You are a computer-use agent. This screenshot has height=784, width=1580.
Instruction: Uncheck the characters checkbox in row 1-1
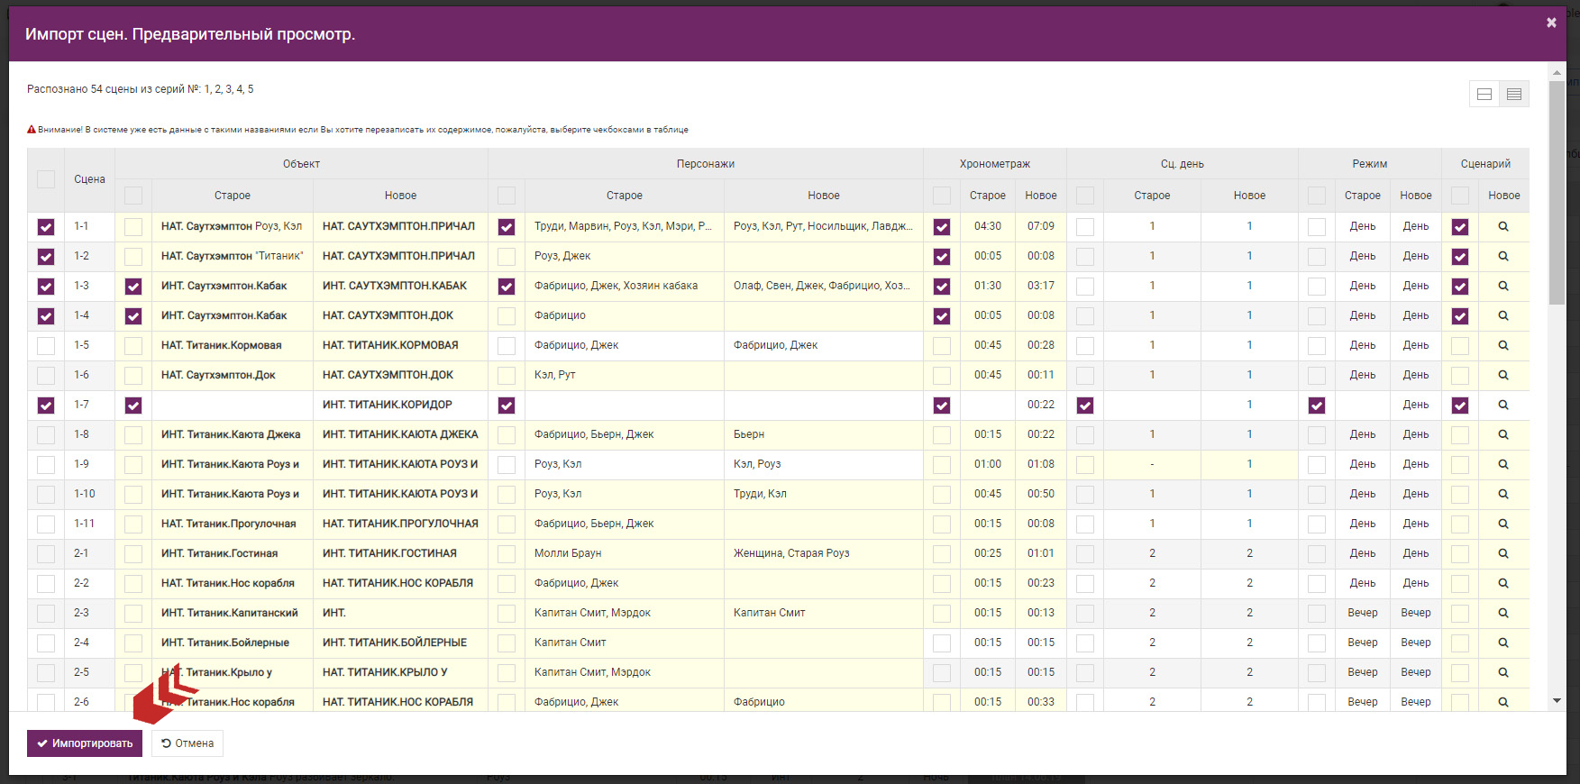pyautogui.click(x=507, y=227)
